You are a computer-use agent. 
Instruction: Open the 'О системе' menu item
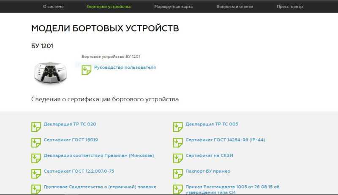pyautogui.click(x=53, y=6)
